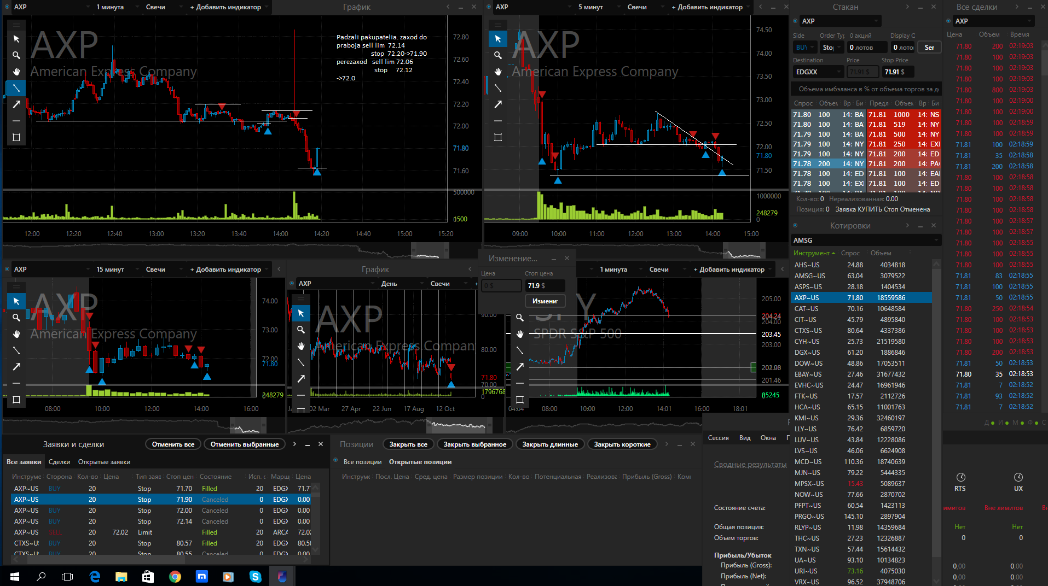Toggle the link radio beside AXP in the 1-minute chart header

pyautogui.click(x=7, y=7)
